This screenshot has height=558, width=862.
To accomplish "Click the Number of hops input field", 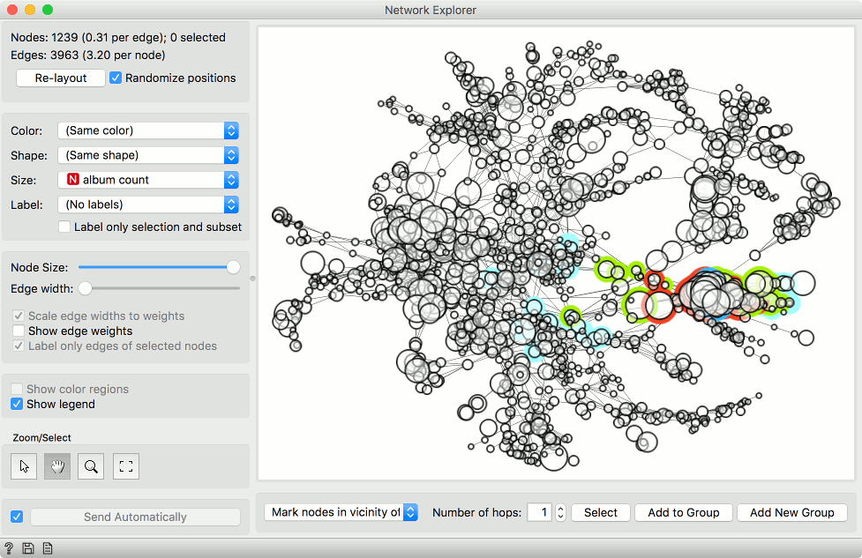I will [540, 512].
